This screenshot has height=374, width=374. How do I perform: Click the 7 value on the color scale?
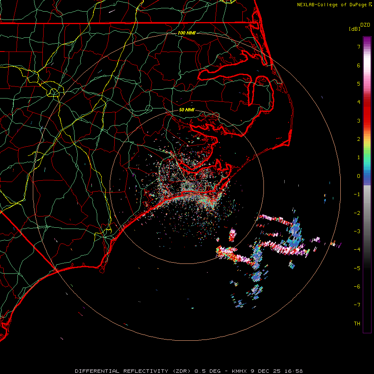[x=359, y=47]
